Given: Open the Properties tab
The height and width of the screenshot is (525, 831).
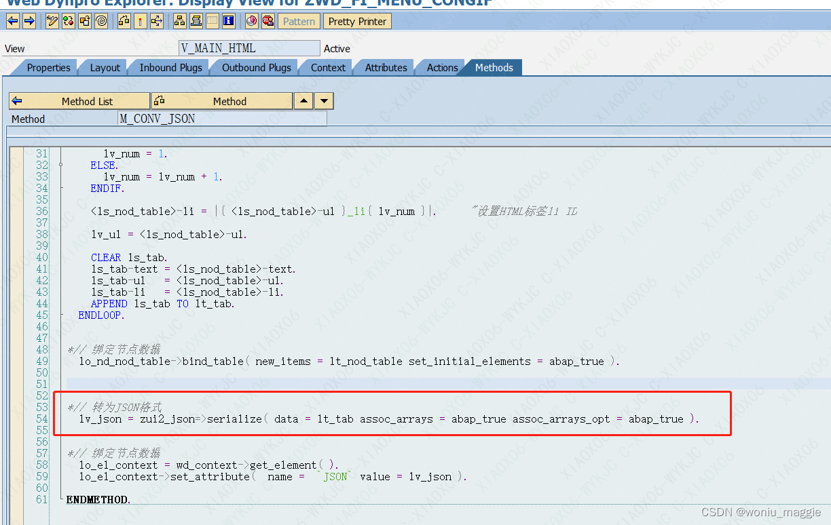Looking at the screenshot, I should click(x=49, y=67).
